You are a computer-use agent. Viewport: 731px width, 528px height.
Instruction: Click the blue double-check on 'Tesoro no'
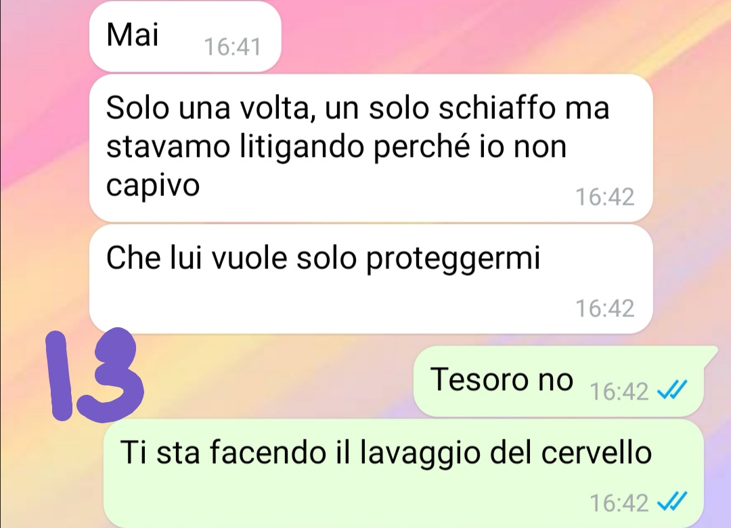[x=672, y=390]
